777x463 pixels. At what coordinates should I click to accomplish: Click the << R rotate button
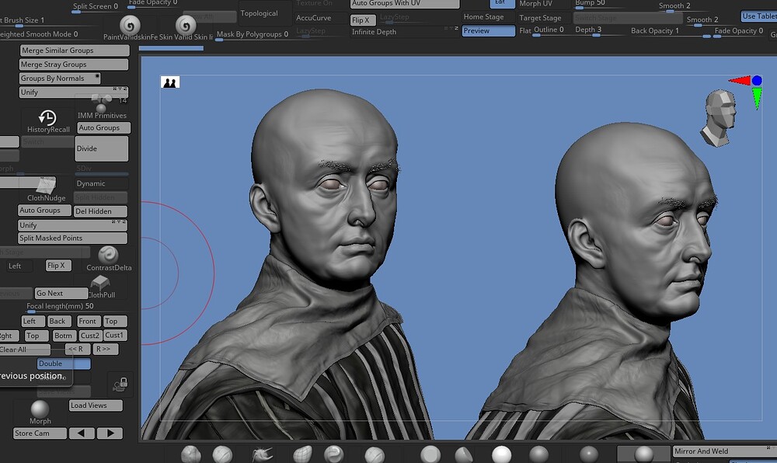coord(78,349)
